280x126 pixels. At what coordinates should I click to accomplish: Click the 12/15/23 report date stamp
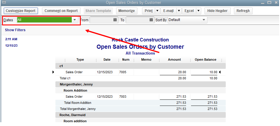(11, 45)
